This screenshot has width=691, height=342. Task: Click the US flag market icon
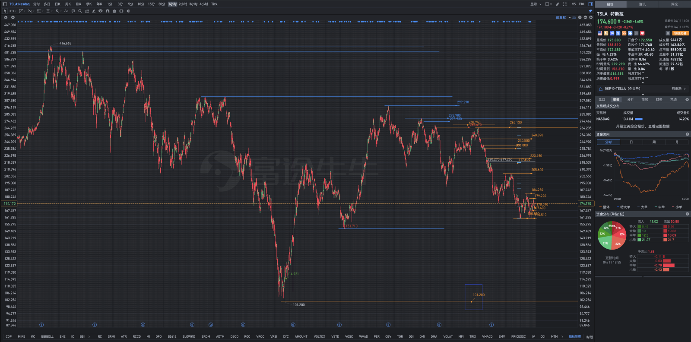click(600, 33)
